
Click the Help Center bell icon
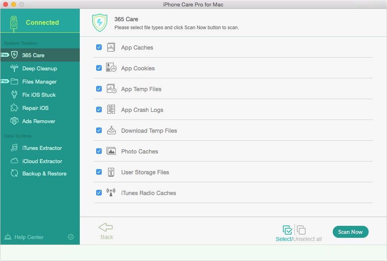[x=8, y=237]
